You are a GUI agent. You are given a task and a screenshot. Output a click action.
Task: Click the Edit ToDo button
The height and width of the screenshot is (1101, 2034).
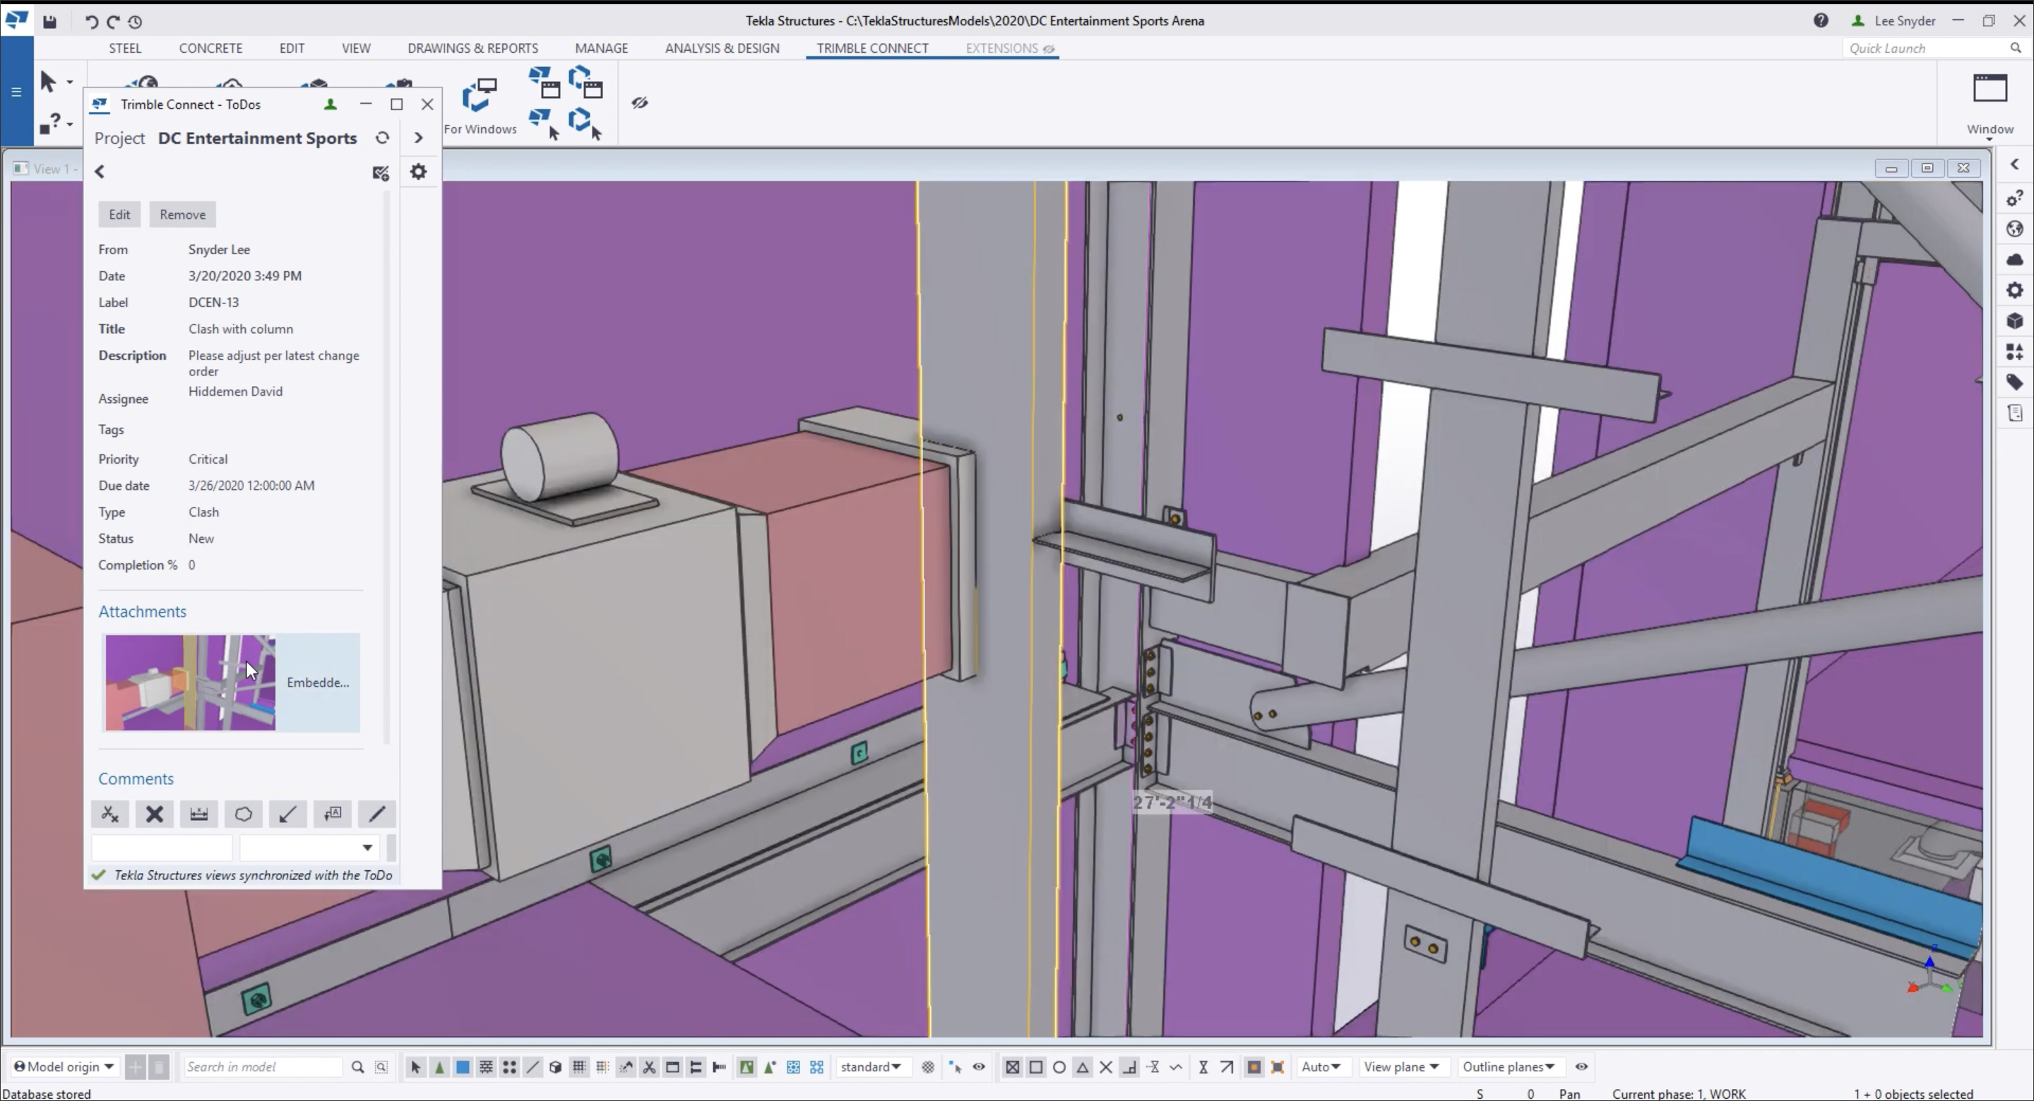pyautogui.click(x=119, y=215)
